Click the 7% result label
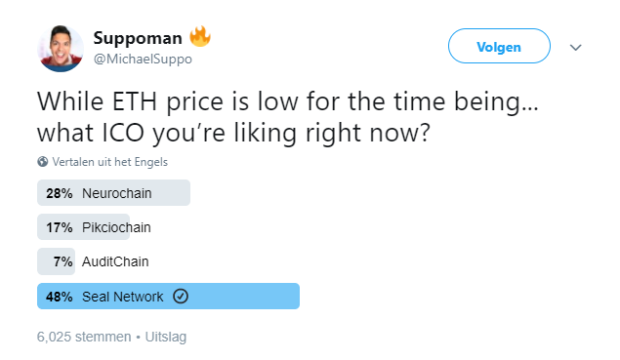 [62, 261]
